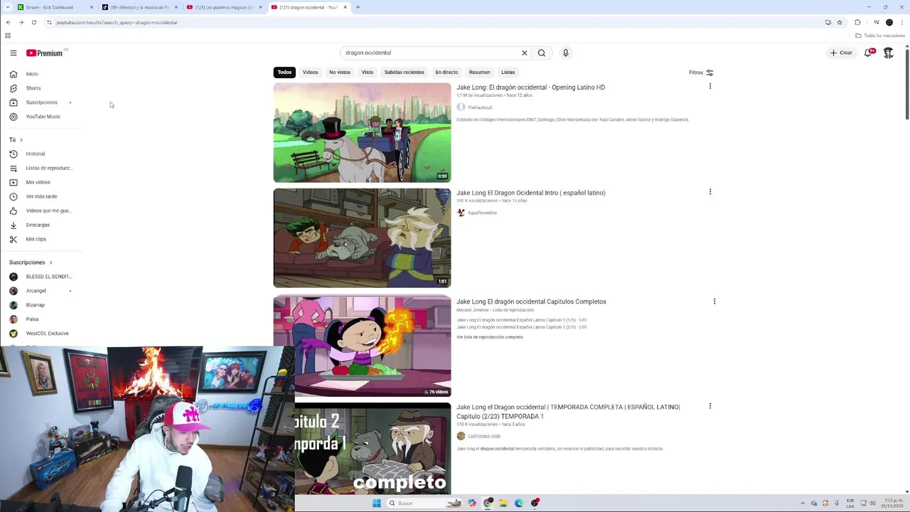Open a new browser tab

coord(358,7)
